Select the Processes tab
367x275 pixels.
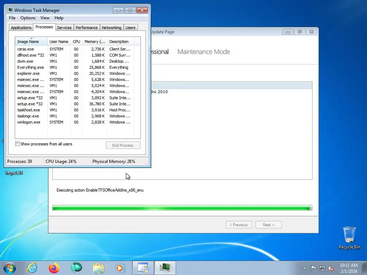click(44, 27)
